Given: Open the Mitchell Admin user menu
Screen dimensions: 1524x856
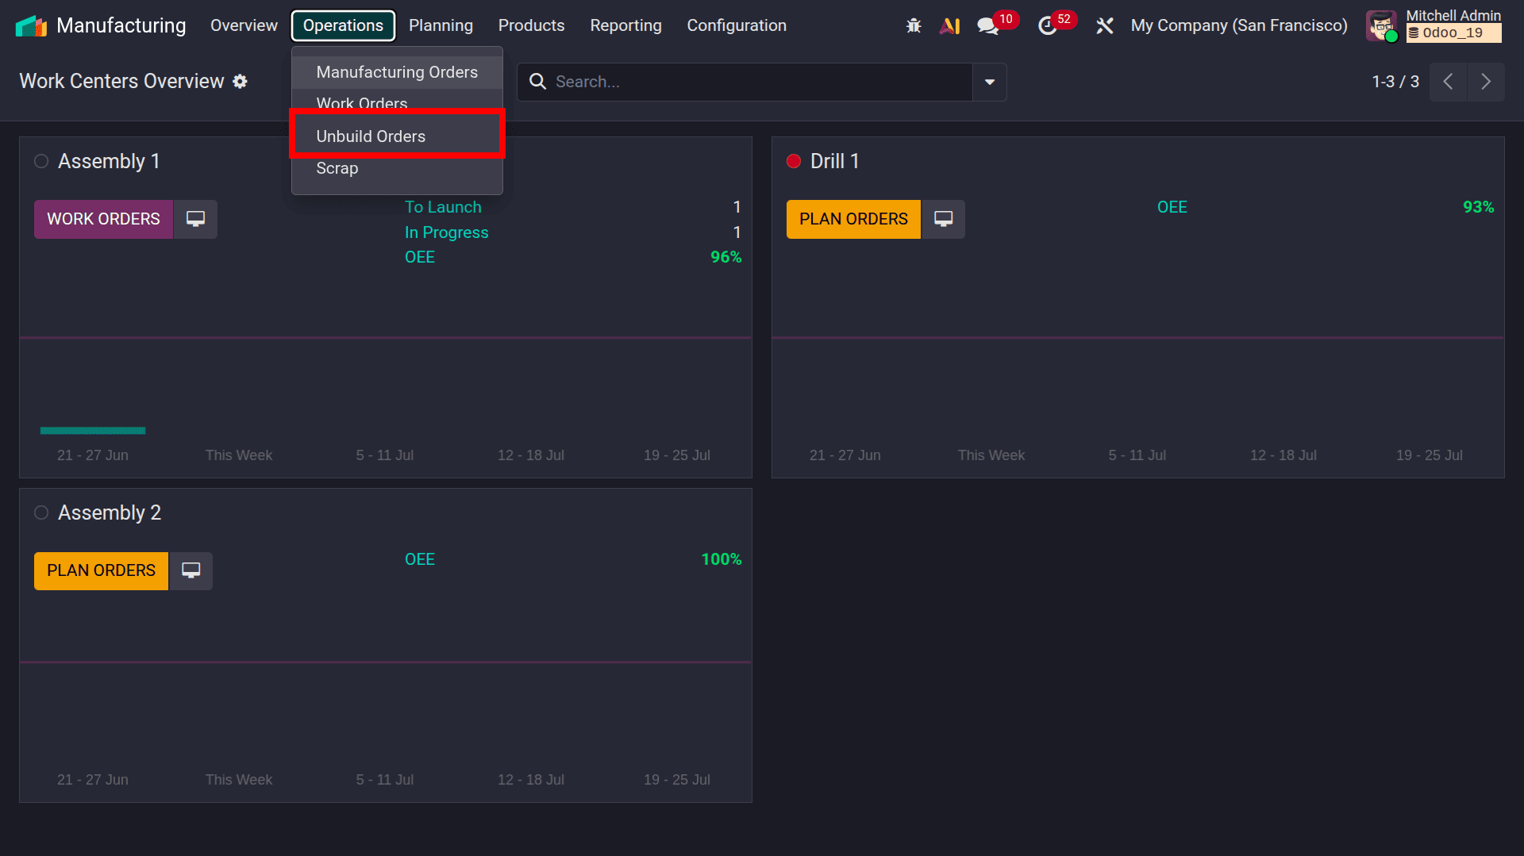Looking at the screenshot, I should (1434, 25).
